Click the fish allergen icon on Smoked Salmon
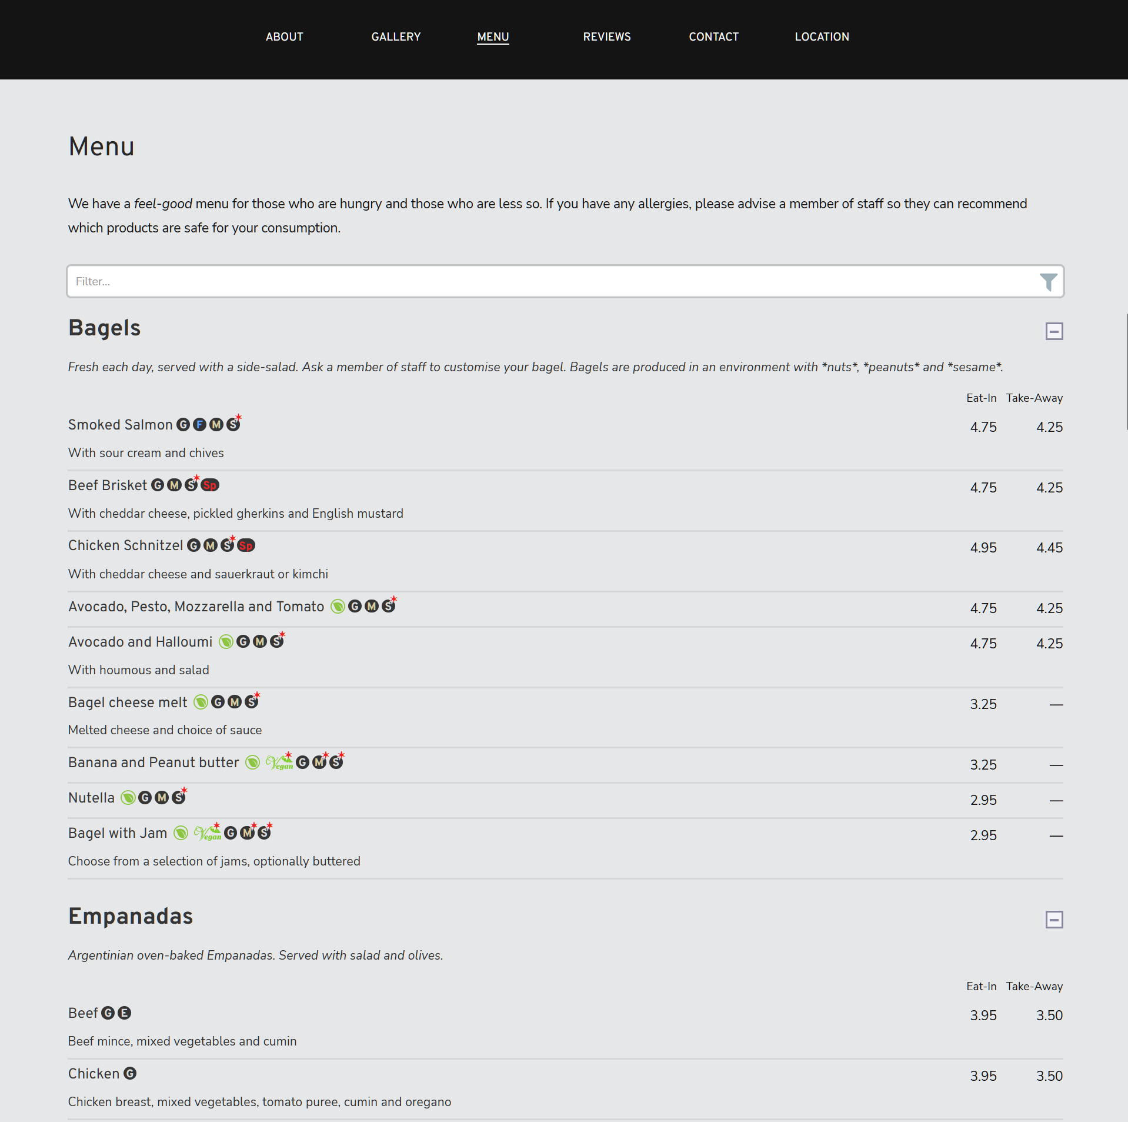The width and height of the screenshot is (1128, 1122). tap(200, 425)
